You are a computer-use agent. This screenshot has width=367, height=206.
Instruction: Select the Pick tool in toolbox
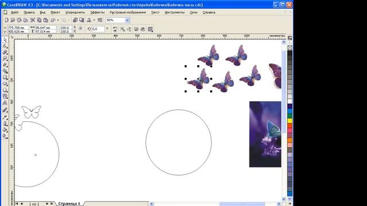(5, 39)
